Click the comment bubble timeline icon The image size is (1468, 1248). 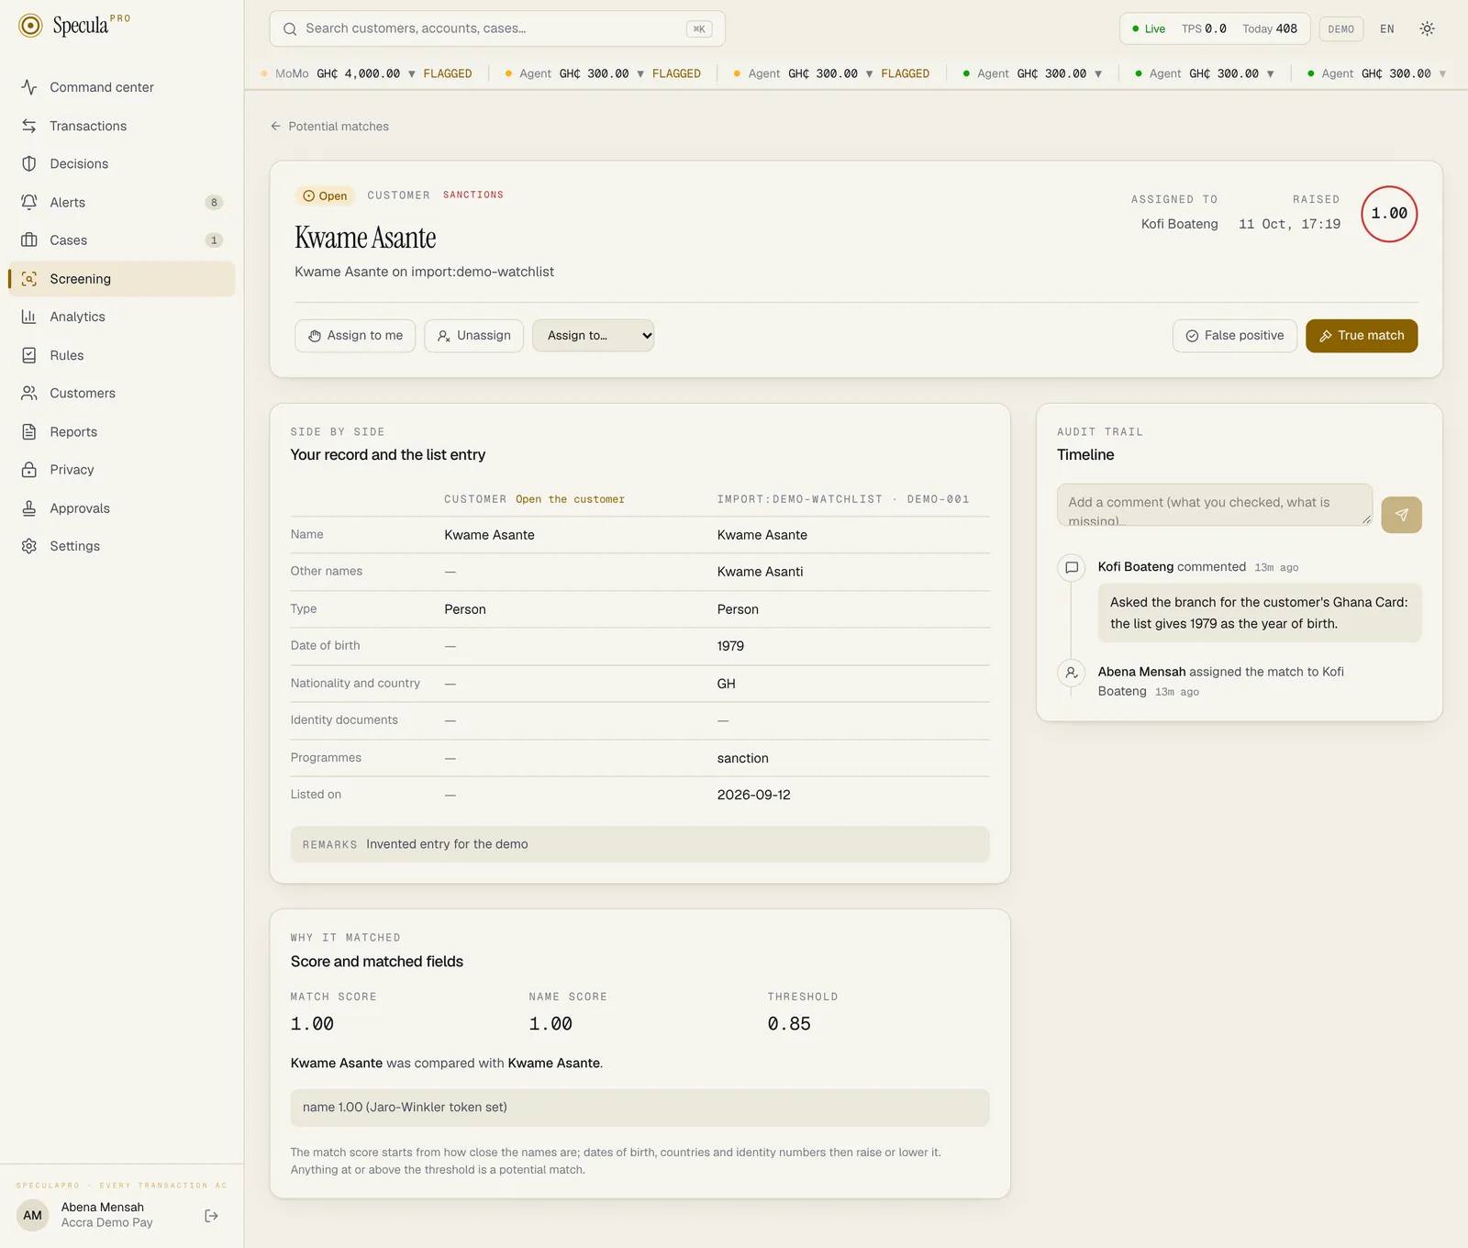[x=1071, y=567]
